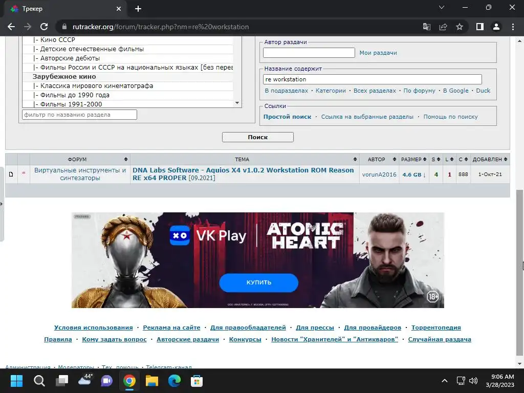This screenshot has height=393, width=524.
Task: Click topic document icon in result row
Action: 11,174
